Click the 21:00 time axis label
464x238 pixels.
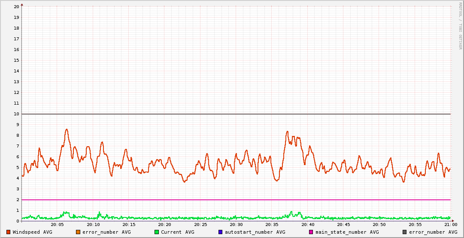[x=450, y=225]
